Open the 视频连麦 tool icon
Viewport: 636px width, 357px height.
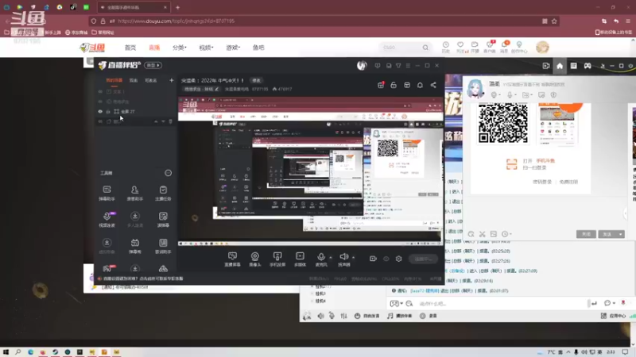coord(107,219)
